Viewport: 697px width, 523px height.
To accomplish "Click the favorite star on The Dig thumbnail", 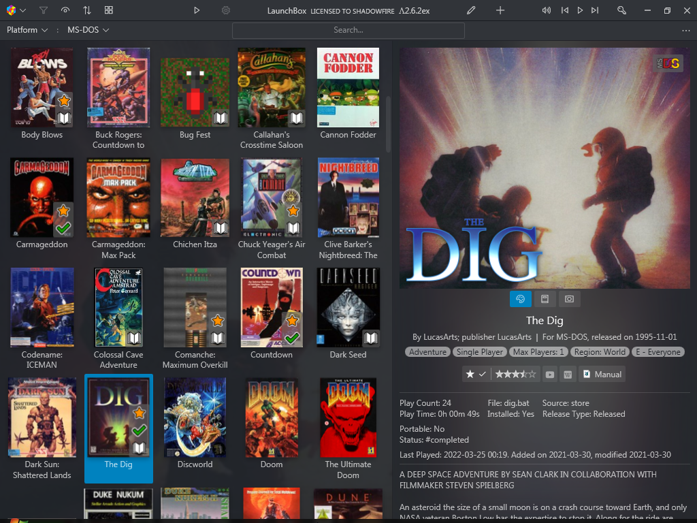I will coord(139,413).
